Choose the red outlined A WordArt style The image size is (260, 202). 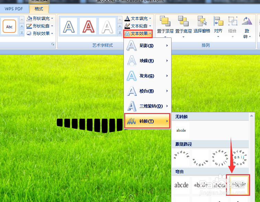[x=88, y=26]
